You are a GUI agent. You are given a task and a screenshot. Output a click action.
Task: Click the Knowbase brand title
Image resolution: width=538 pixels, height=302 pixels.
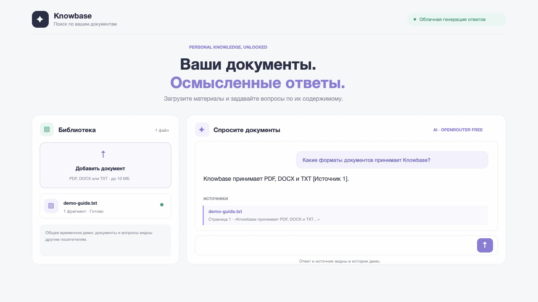pos(73,16)
